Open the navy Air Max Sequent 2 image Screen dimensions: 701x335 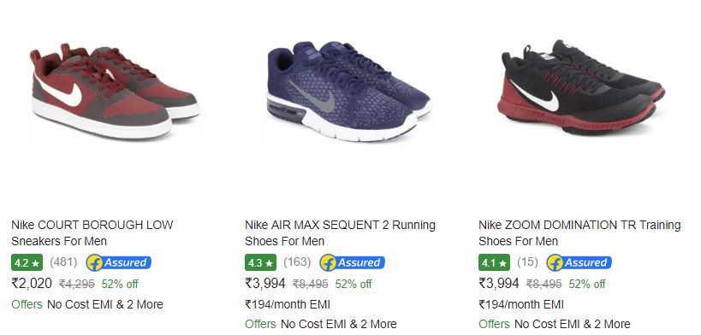pyautogui.click(x=348, y=91)
